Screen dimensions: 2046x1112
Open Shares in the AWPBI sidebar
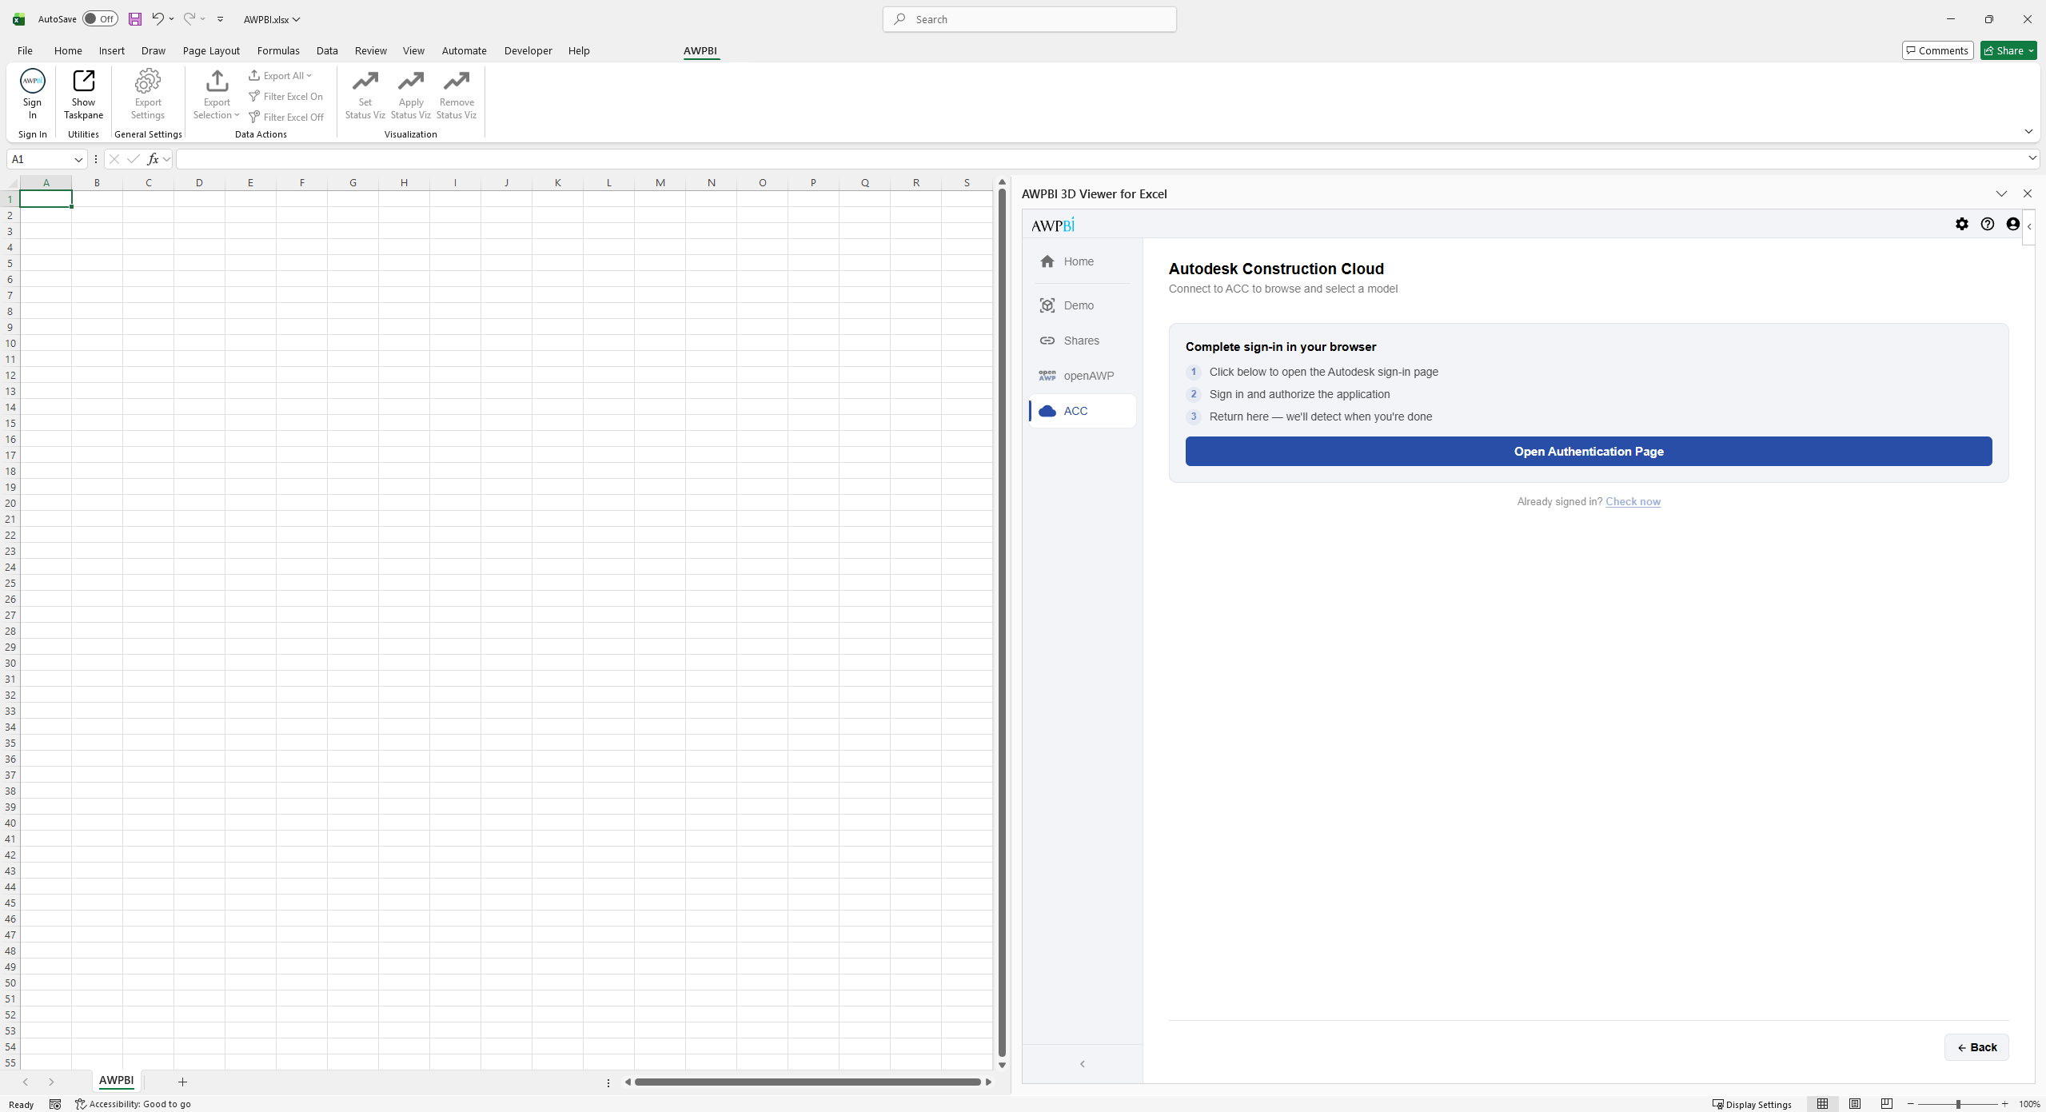pyautogui.click(x=1082, y=341)
